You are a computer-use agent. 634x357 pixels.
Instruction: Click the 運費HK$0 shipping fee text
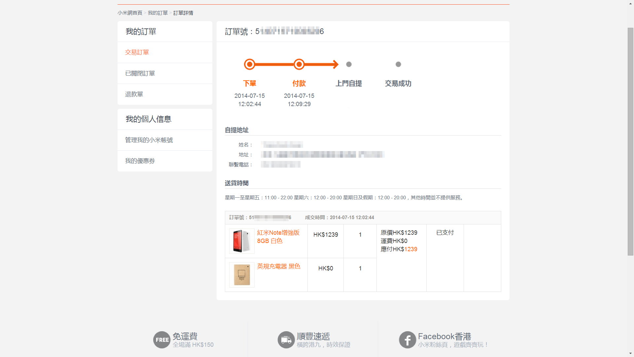click(x=394, y=241)
